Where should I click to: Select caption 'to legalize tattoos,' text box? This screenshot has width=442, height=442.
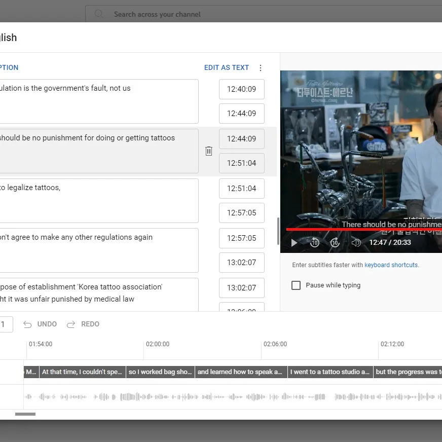tap(96, 200)
